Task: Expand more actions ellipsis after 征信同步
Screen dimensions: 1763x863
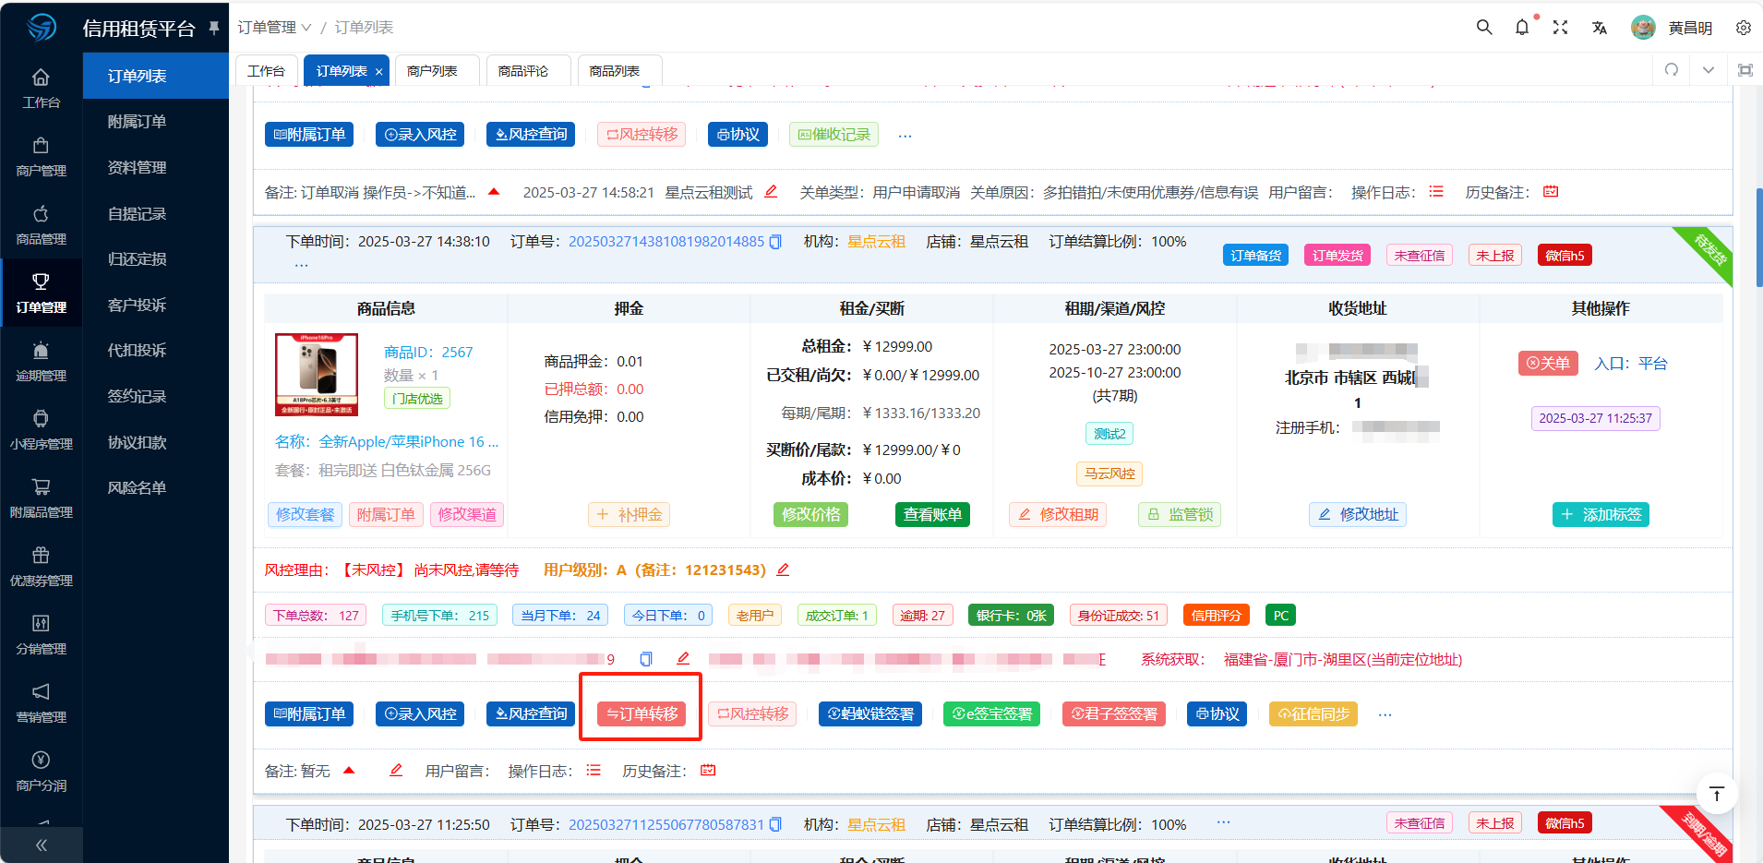Action: pos(1385,714)
